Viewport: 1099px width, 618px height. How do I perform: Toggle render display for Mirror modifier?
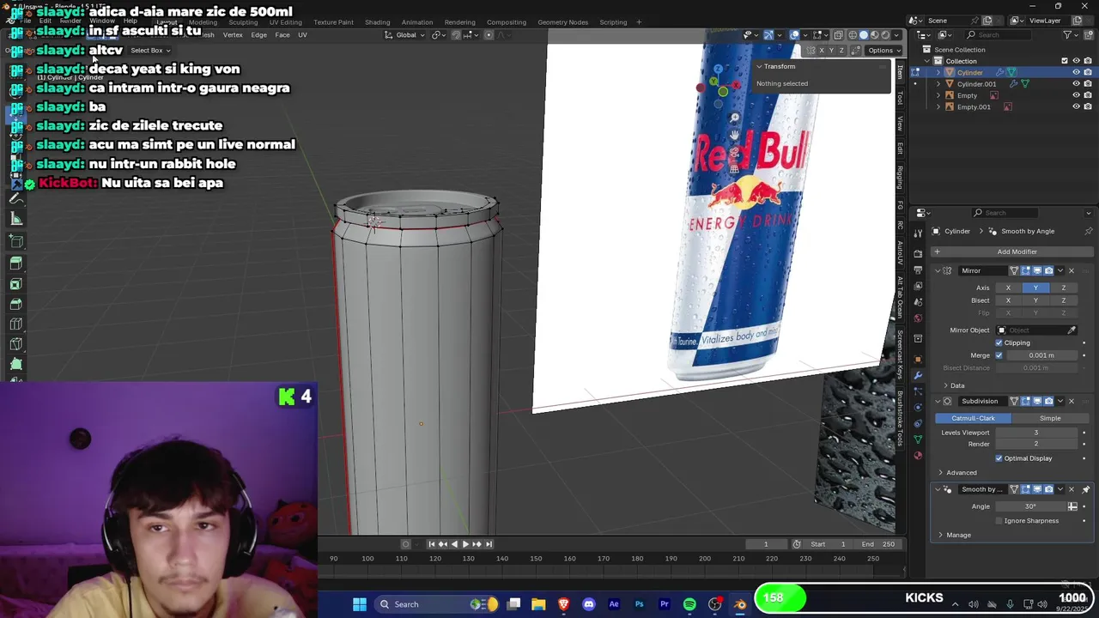[x=1048, y=270]
